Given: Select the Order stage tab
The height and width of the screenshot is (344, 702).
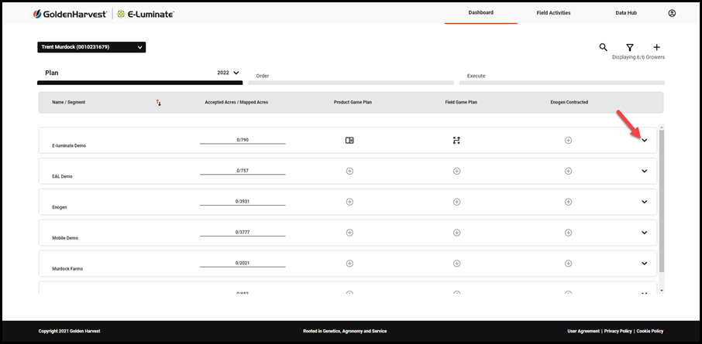Looking at the screenshot, I should coord(350,78).
